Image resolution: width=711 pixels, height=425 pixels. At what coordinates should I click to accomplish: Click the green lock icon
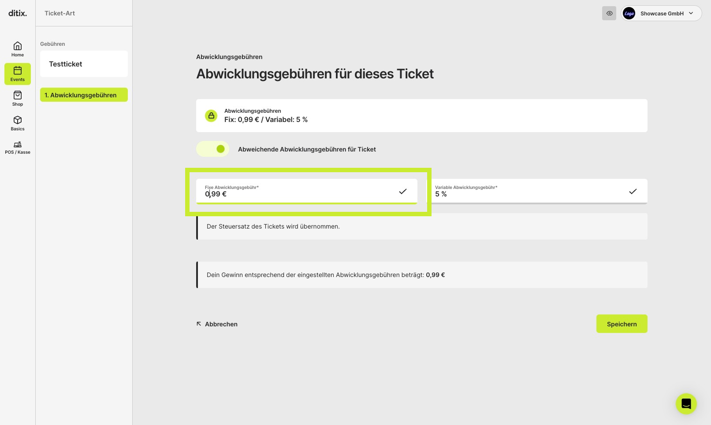[x=211, y=115]
